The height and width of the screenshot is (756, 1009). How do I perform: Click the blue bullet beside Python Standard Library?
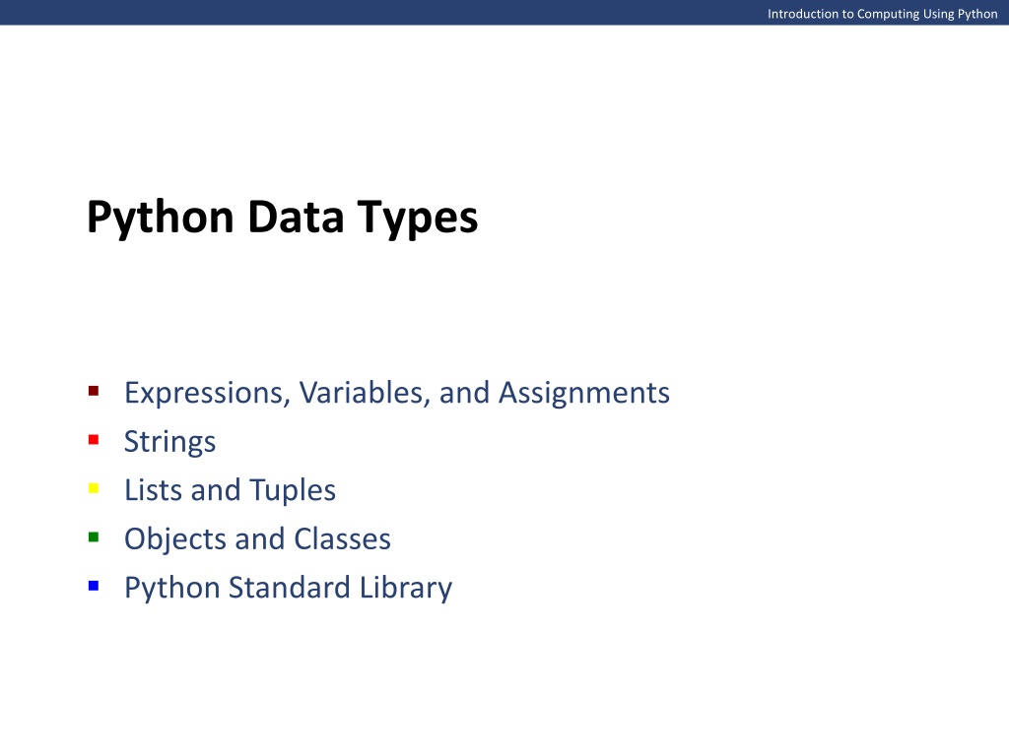click(94, 586)
